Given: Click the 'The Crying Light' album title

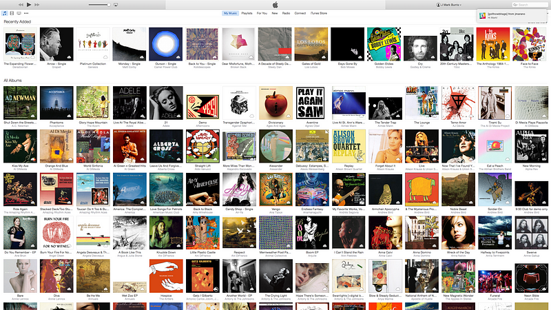Looking at the screenshot, I should click(276, 296).
